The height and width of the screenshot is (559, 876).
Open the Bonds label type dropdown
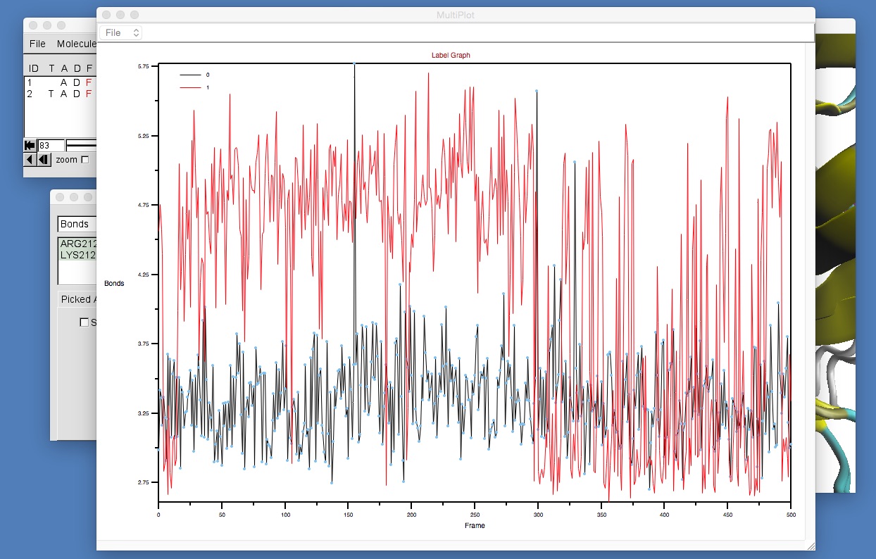click(76, 224)
